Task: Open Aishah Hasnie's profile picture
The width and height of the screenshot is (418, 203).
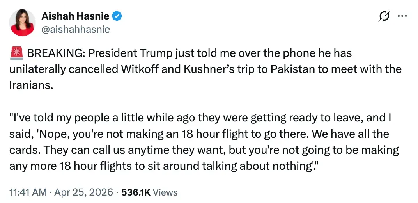Action: pyautogui.click(x=23, y=22)
